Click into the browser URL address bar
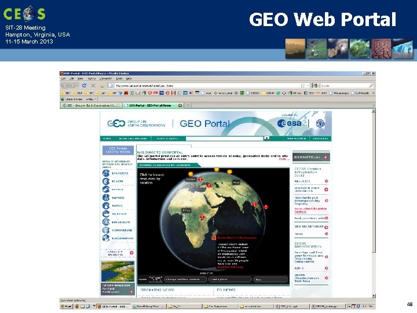Image resolution: width=417 pixels, height=313 pixels. [207, 85]
